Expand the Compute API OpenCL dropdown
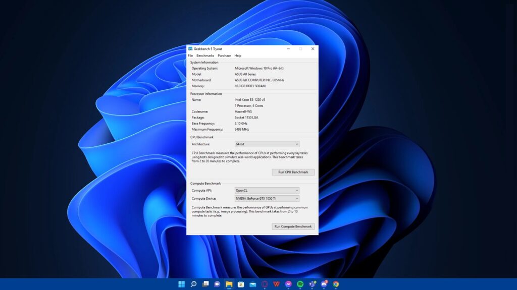 267,190
